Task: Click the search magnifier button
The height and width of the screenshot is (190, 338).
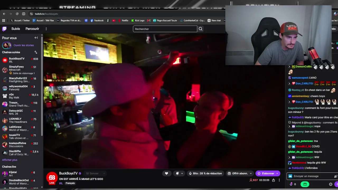Action: [x=200, y=29]
